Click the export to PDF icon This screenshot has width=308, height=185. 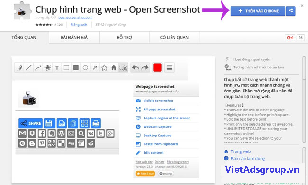pos(62,123)
